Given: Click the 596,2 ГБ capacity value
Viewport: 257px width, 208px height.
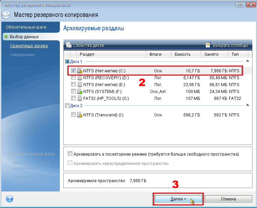Looking at the screenshot, I should [x=192, y=115].
